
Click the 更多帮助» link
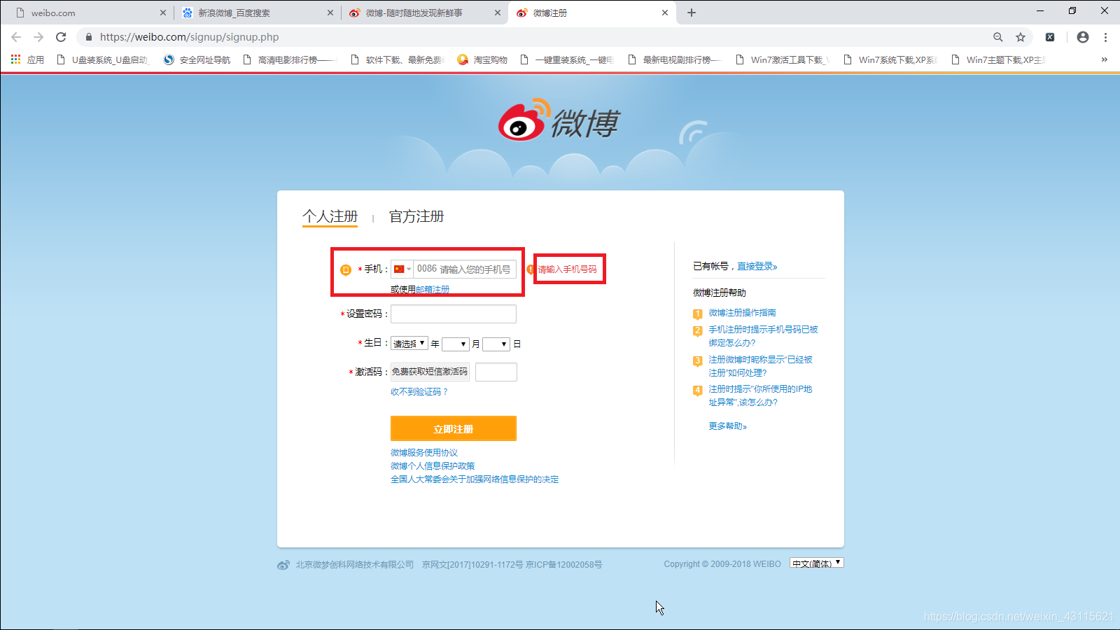727,426
